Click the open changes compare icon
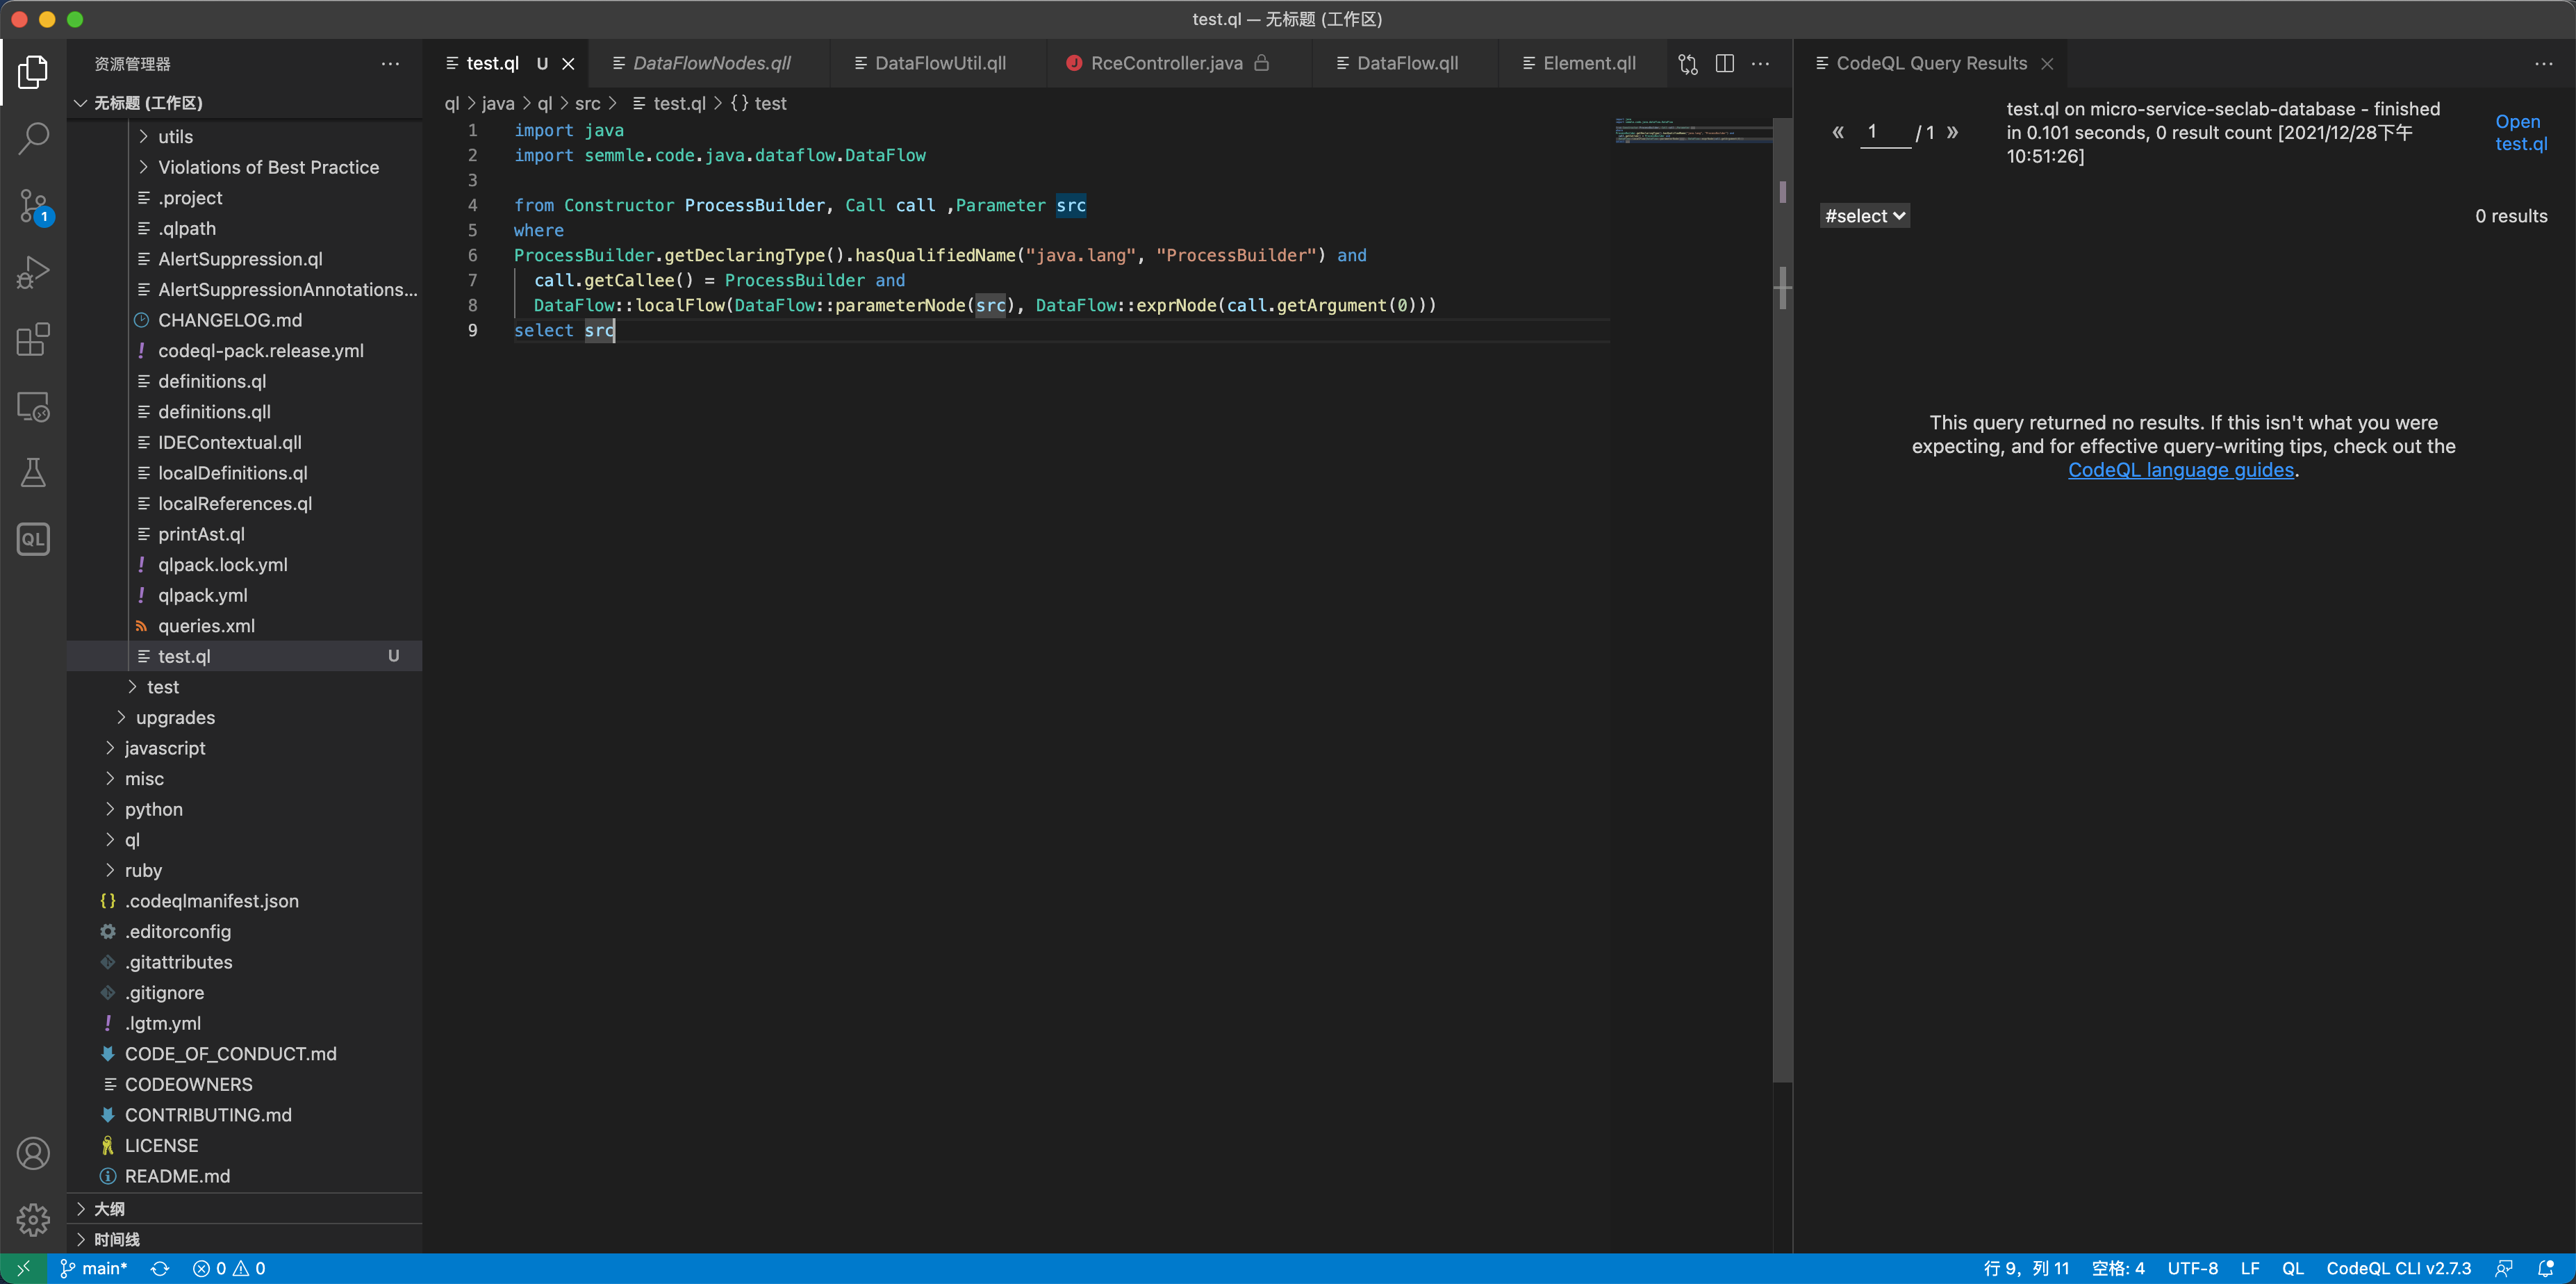 point(1688,64)
